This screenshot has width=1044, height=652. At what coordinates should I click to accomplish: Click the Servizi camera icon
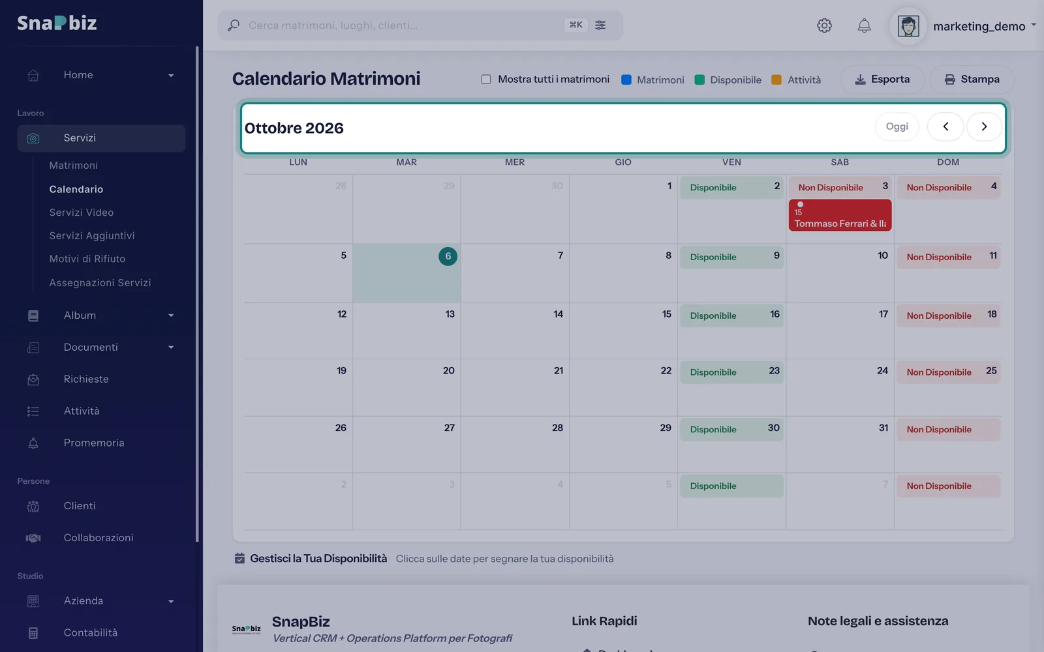33,138
